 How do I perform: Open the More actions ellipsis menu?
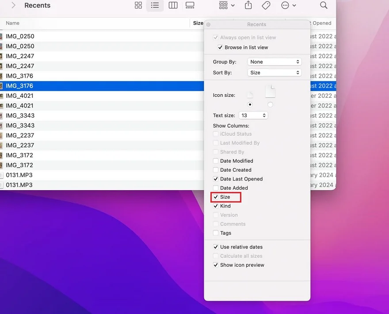coord(288,5)
